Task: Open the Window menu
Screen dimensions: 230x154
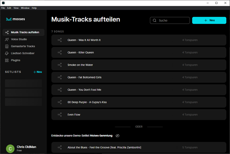Action: pos(25,8)
